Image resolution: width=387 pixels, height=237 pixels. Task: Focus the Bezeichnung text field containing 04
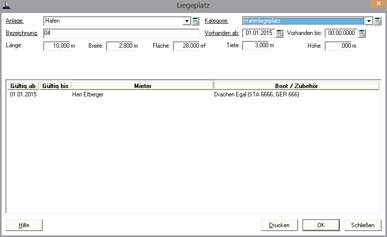(x=123, y=33)
